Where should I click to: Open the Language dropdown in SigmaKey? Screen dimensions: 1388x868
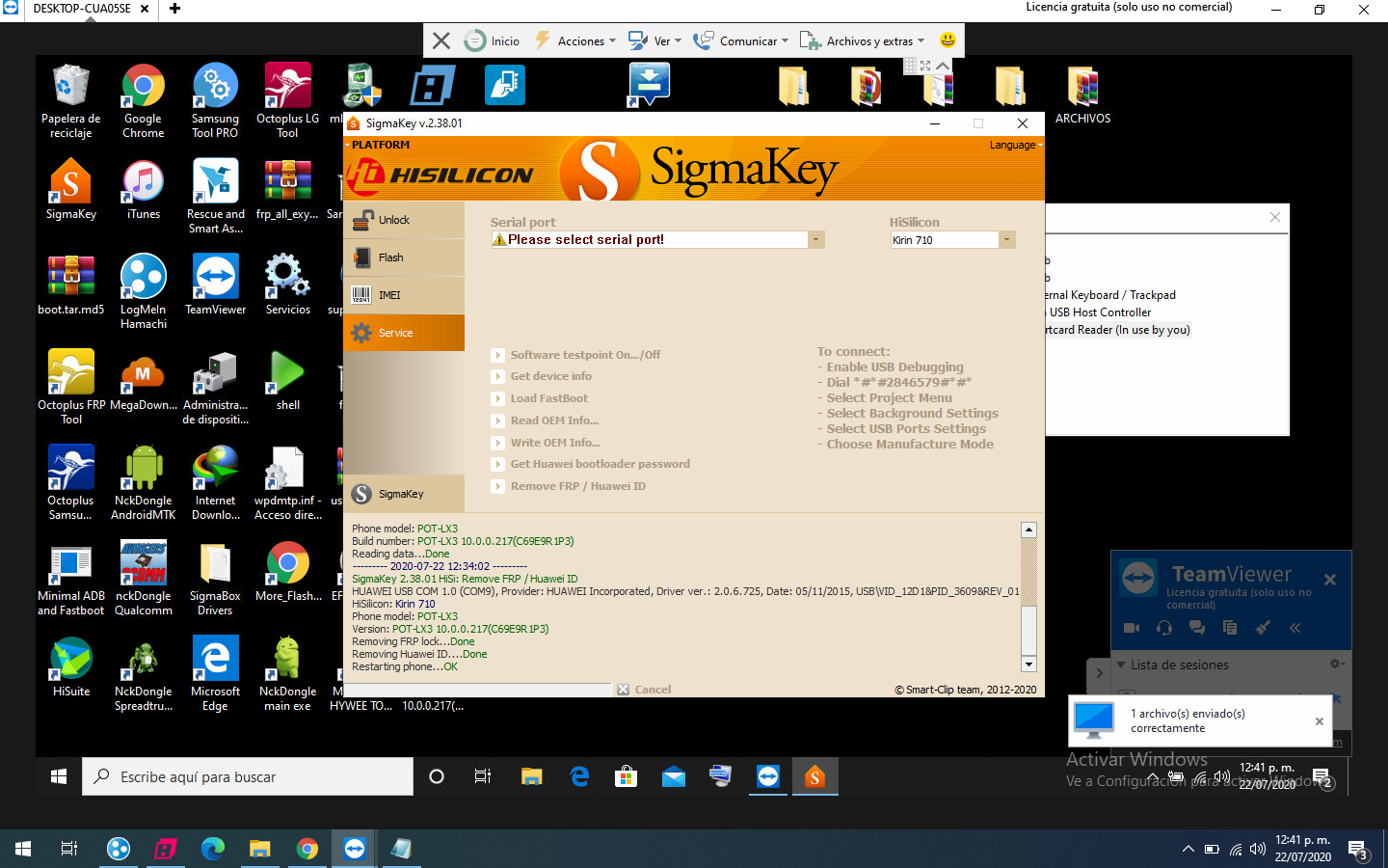1016,145
